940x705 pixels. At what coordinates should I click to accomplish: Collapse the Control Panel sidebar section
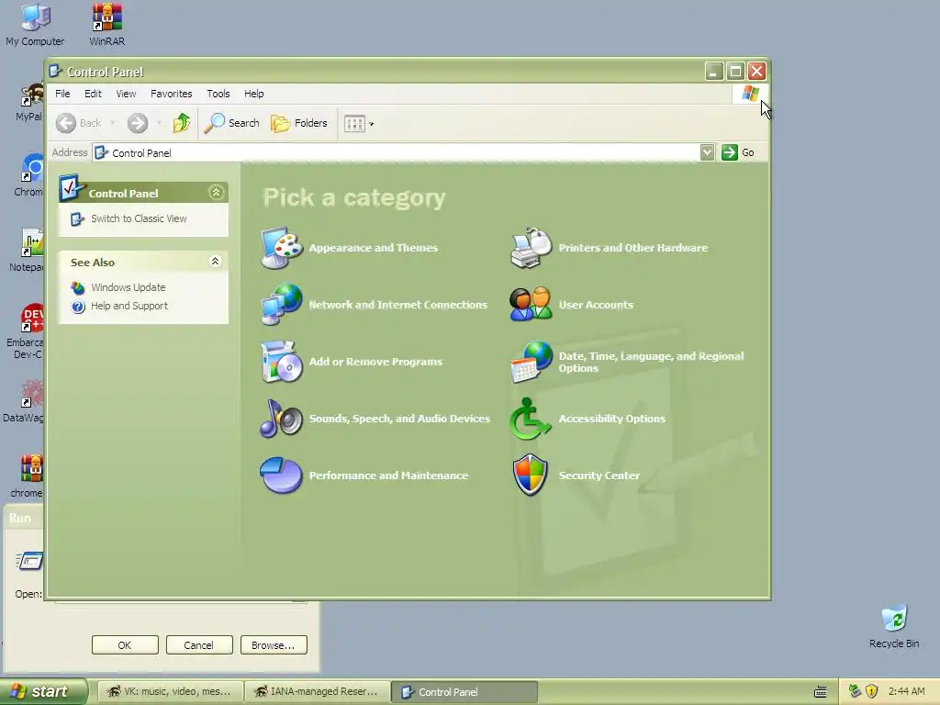216,193
